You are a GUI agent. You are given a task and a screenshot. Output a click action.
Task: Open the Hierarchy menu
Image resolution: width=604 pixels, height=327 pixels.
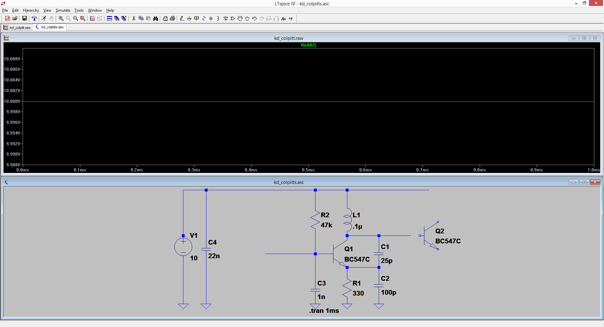[31, 10]
